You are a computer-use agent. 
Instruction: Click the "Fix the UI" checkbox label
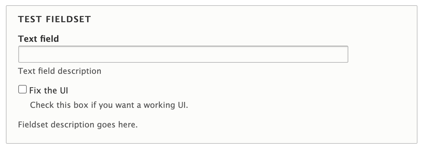49,91
